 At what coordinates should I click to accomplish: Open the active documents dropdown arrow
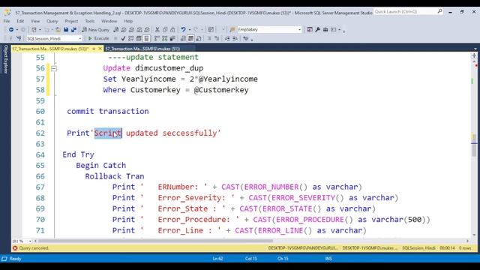(x=475, y=49)
